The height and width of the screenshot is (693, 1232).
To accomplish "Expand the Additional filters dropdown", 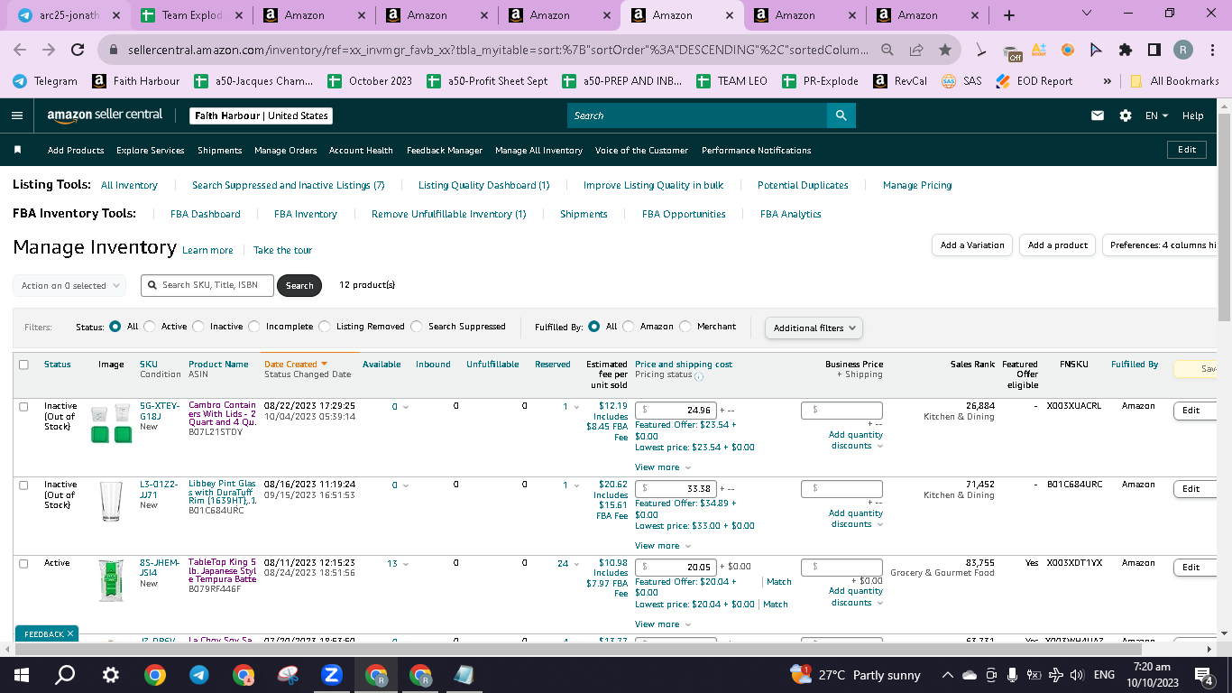I will (814, 328).
